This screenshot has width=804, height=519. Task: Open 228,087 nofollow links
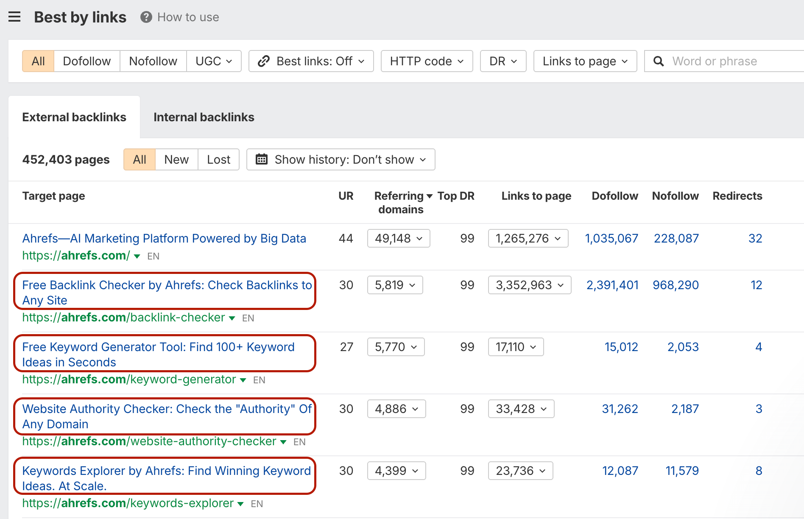[x=676, y=238]
